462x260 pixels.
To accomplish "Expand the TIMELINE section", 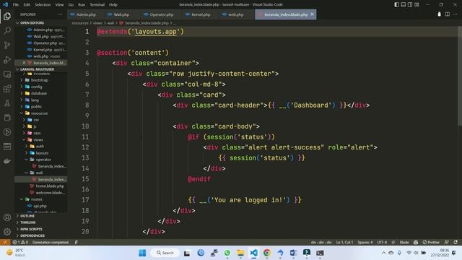I will click(41, 222).
